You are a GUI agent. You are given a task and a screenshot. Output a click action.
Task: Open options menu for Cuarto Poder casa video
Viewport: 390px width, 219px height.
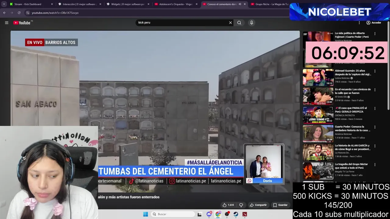[x=375, y=127]
